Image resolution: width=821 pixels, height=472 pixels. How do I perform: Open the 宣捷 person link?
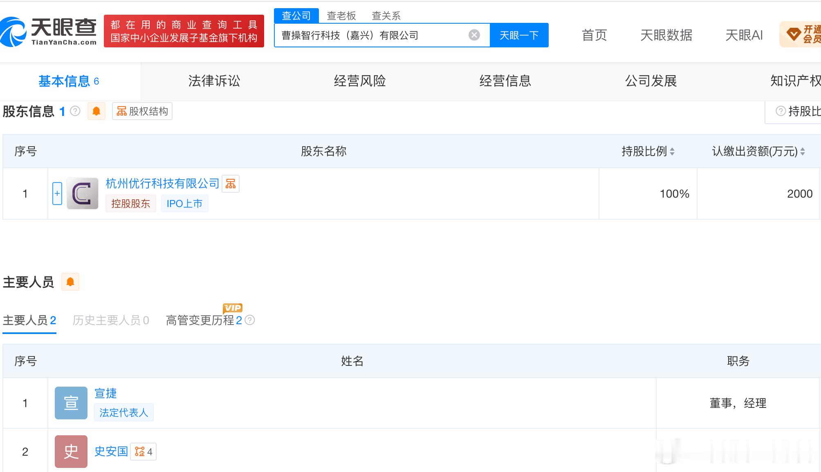point(105,393)
